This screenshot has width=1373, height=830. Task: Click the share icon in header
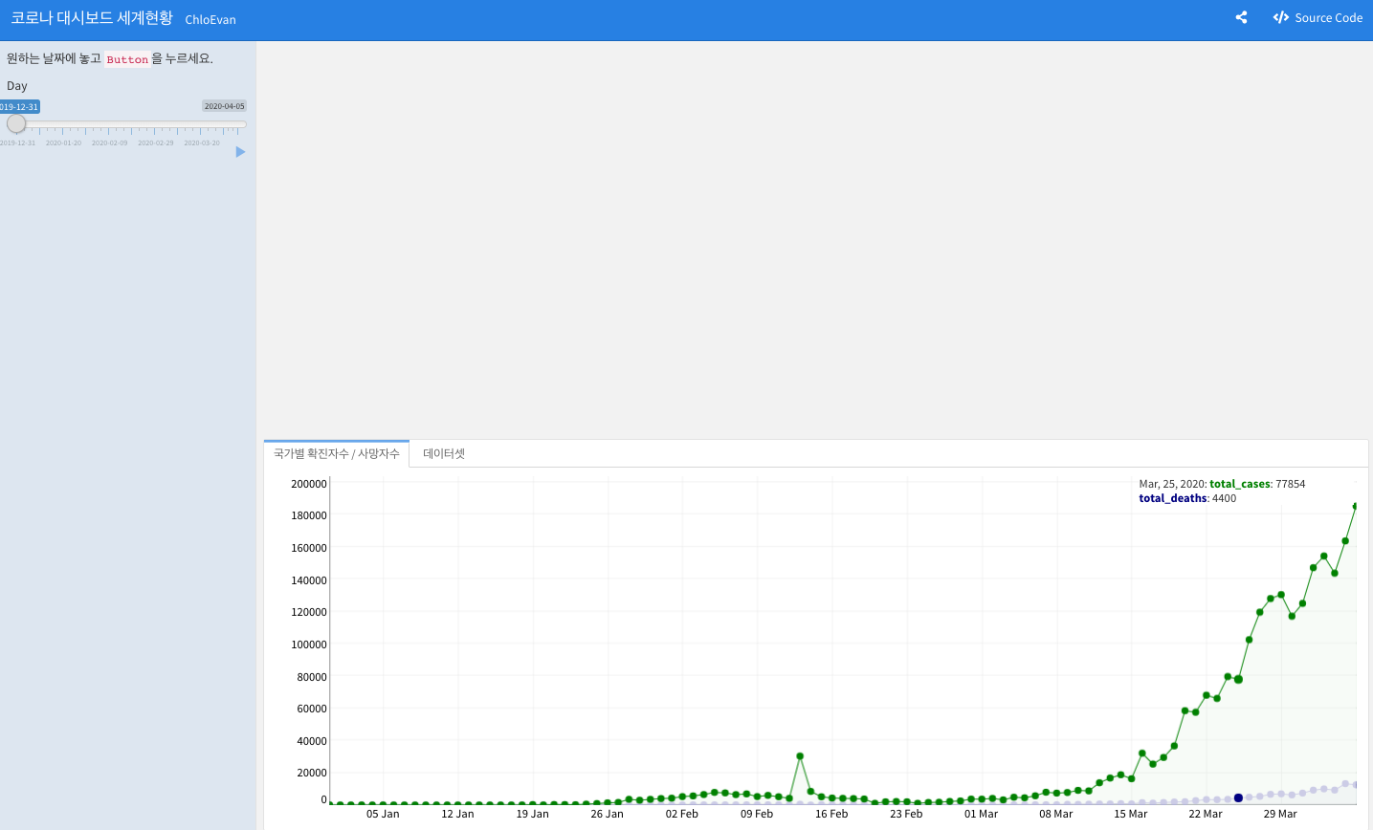1241,17
